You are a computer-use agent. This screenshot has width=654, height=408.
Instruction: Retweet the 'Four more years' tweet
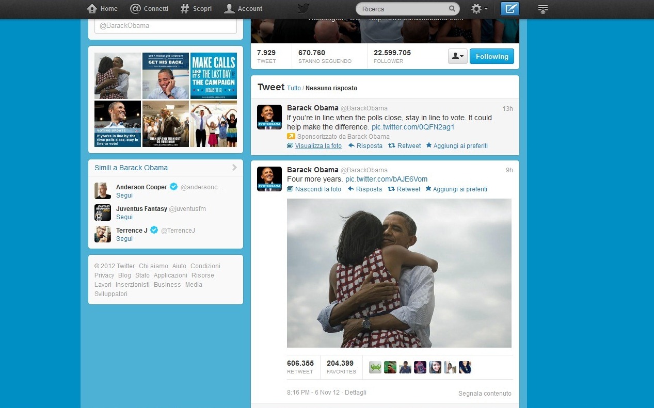[404, 189]
